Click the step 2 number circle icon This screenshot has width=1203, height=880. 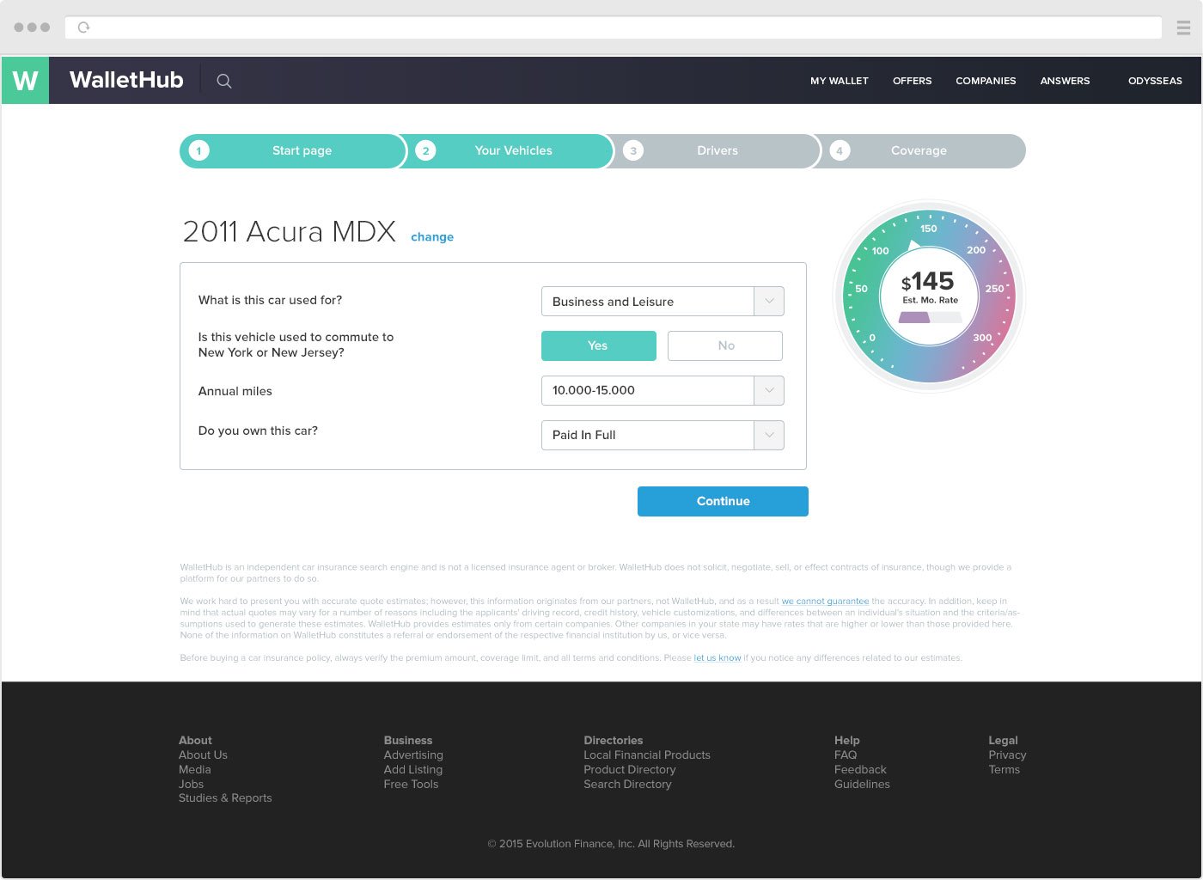point(425,151)
